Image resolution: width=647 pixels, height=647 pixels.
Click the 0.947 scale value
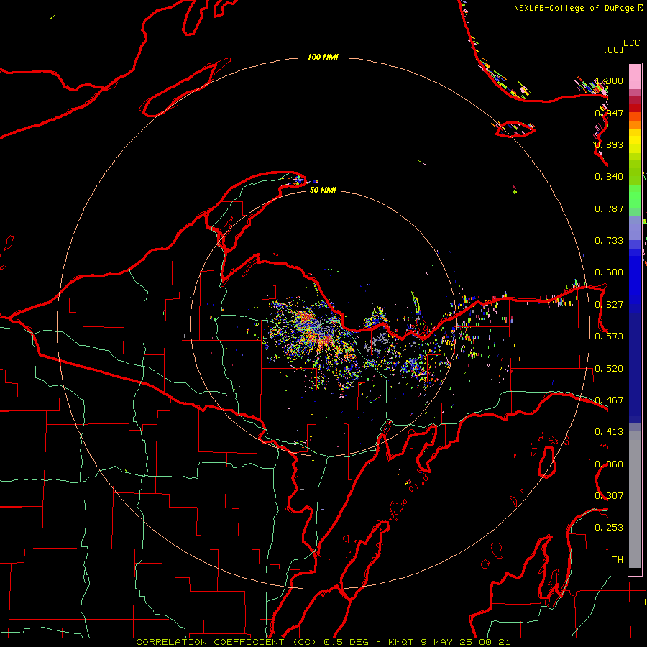(609, 113)
